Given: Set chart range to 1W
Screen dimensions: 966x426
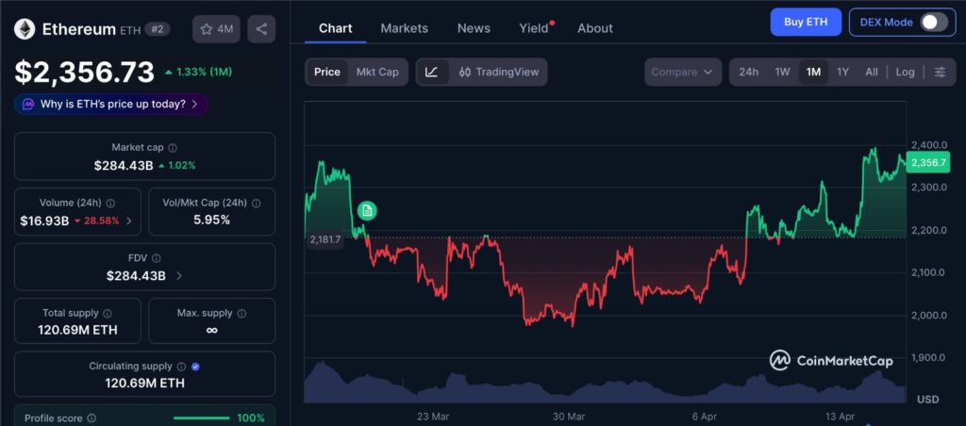Looking at the screenshot, I should (782, 72).
